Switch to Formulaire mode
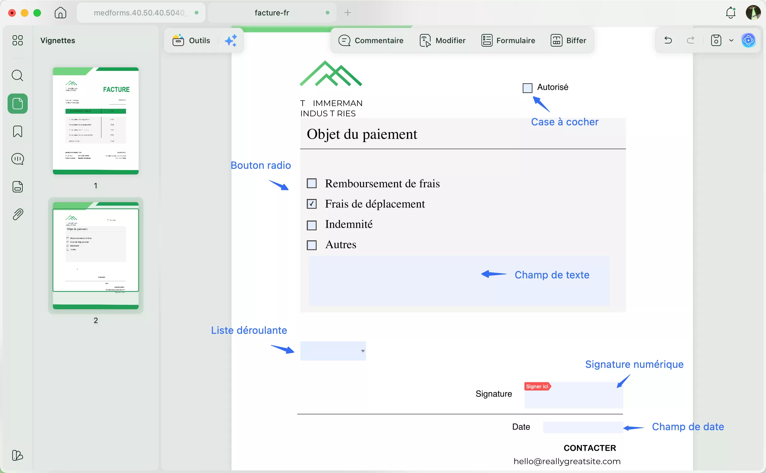This screenshot has height=473, width=766. pos(508,41)
